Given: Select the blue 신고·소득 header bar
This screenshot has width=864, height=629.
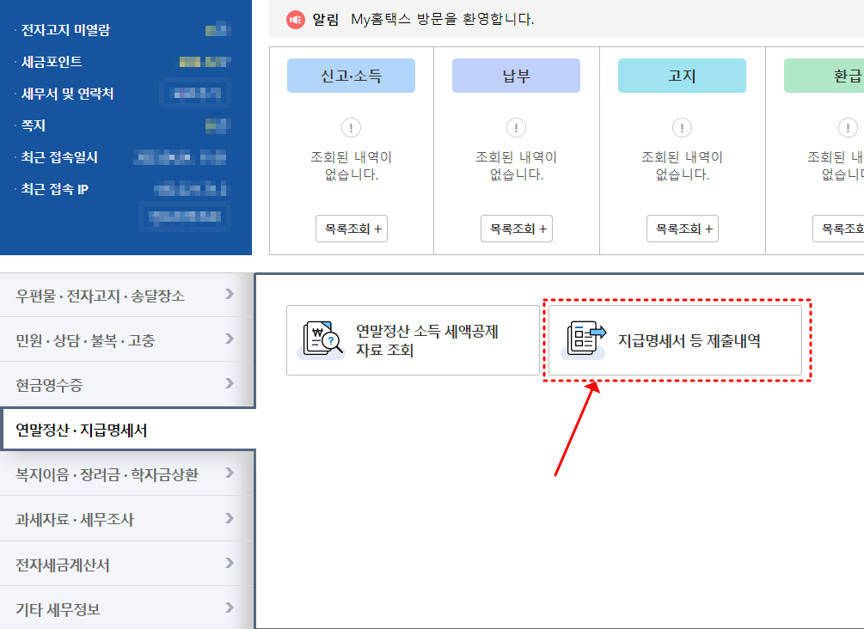Looking at the screenshot, I should (351, 76).
